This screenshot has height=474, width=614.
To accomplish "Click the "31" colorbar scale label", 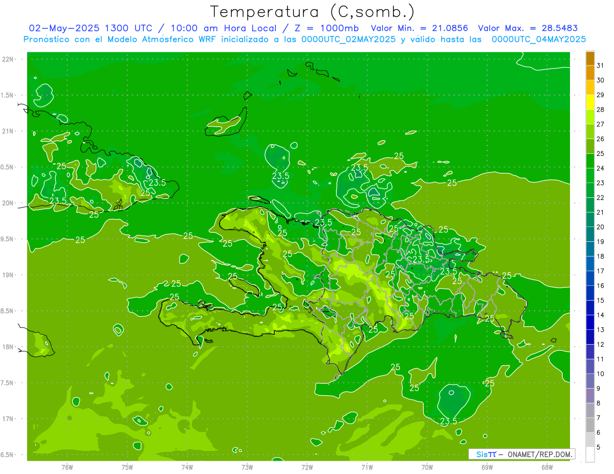I will pos(601,65).
